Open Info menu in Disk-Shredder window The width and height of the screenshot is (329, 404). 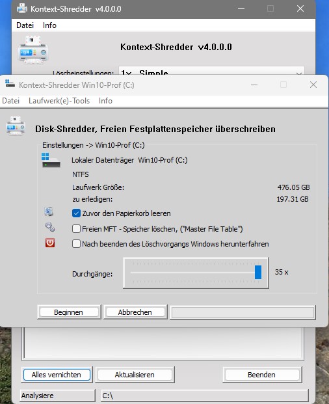pos(105,101)
